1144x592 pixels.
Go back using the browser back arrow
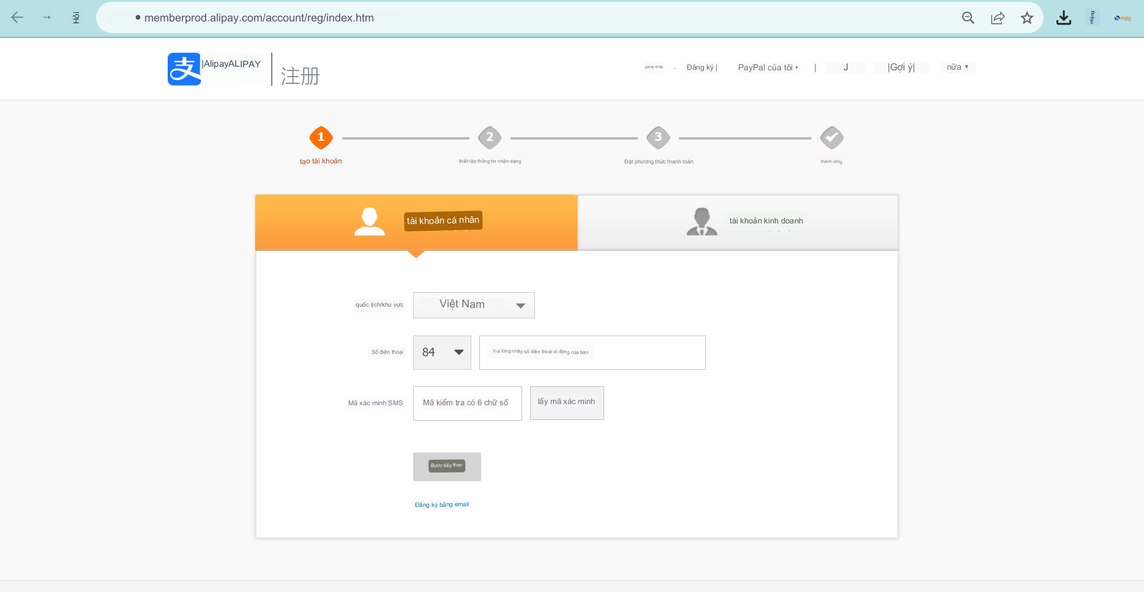[17, 18]
